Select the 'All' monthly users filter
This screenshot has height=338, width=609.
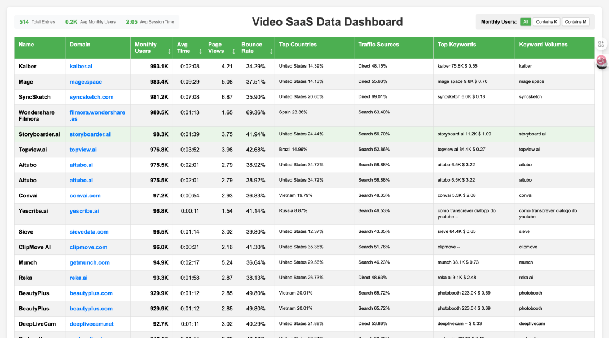coord(526,22)
